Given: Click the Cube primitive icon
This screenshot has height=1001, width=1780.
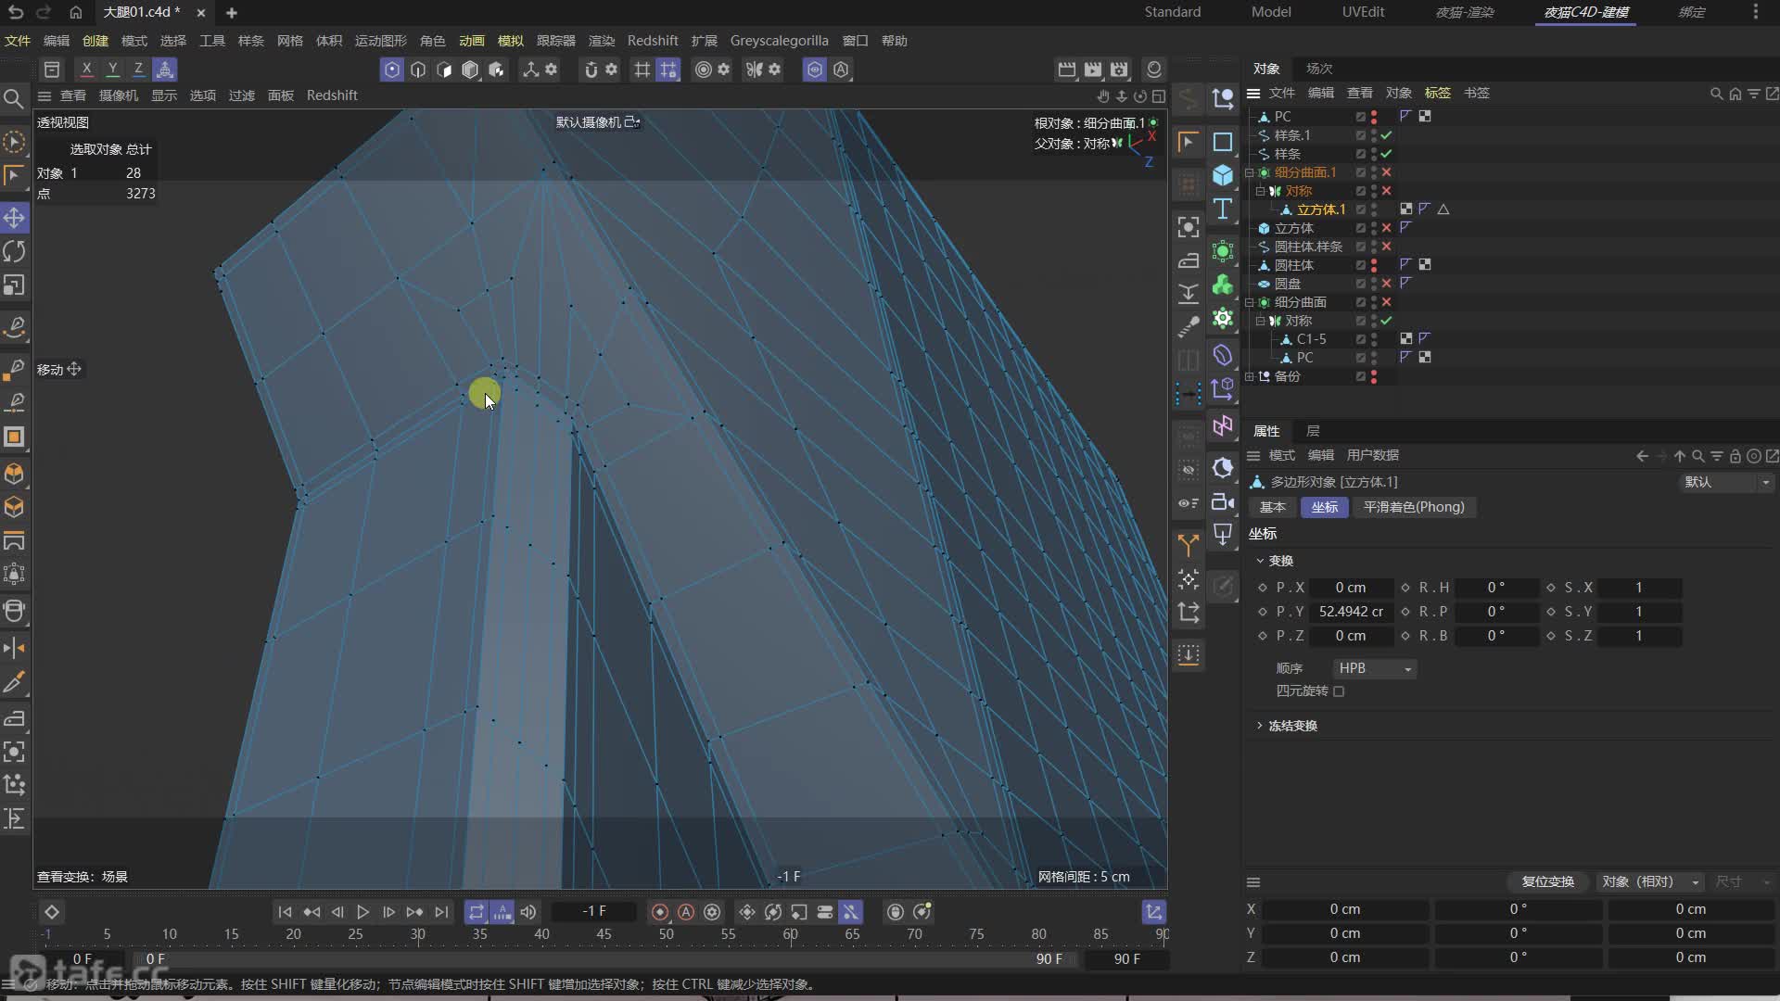Looking at the screenshot, I should tap(1223, 175).
